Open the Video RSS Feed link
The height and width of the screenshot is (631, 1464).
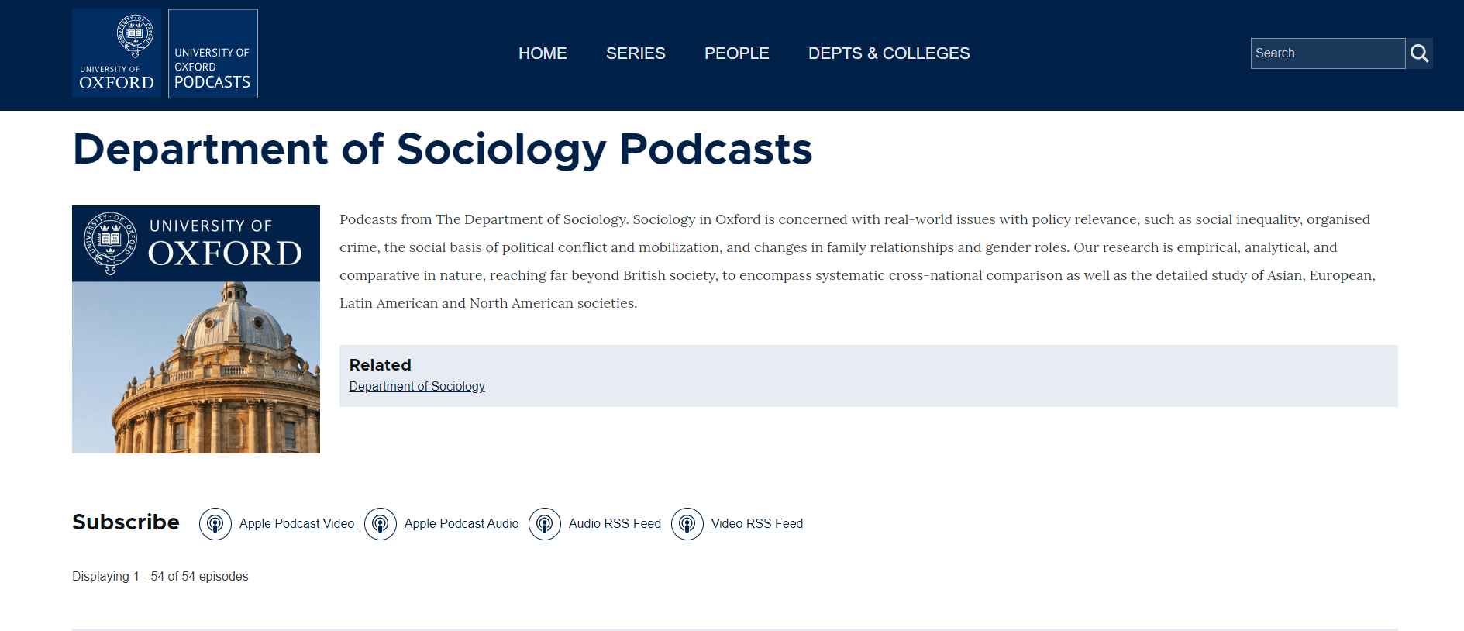pyautogui.click(x=757, y=524)
